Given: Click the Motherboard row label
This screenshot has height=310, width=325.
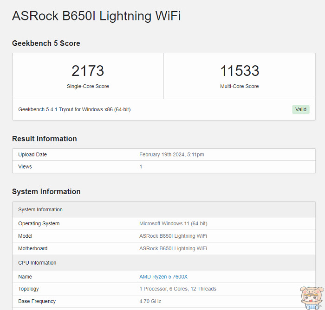Looking at the screenshot, I should pos(33,248).
